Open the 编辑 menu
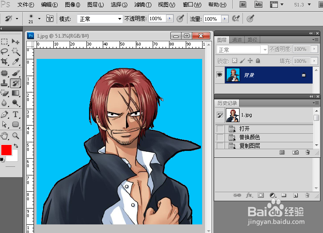Viewport: 323px width, 233px height. coord(49,5)
